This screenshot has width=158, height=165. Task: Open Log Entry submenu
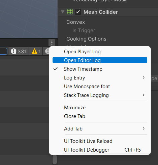pos(100,77)
